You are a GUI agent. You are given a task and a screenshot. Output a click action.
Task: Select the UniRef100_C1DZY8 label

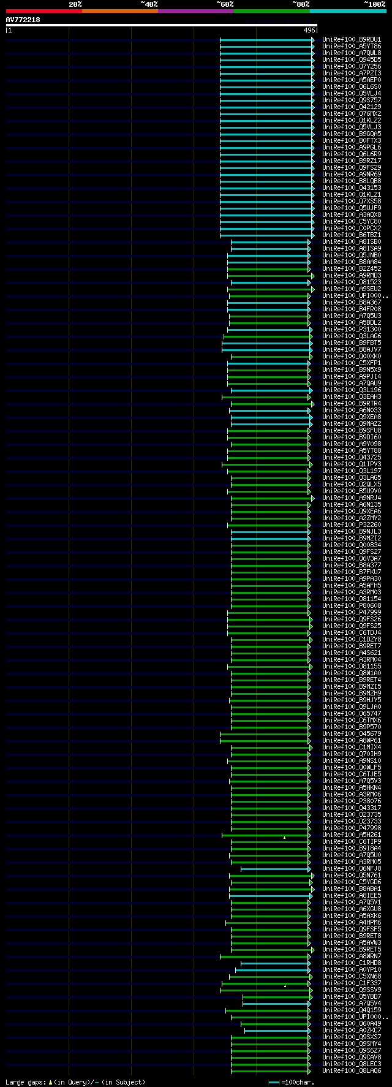point(352,640)
